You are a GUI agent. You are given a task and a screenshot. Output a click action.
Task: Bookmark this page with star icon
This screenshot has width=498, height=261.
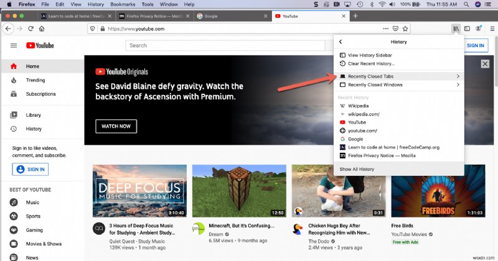405,29
